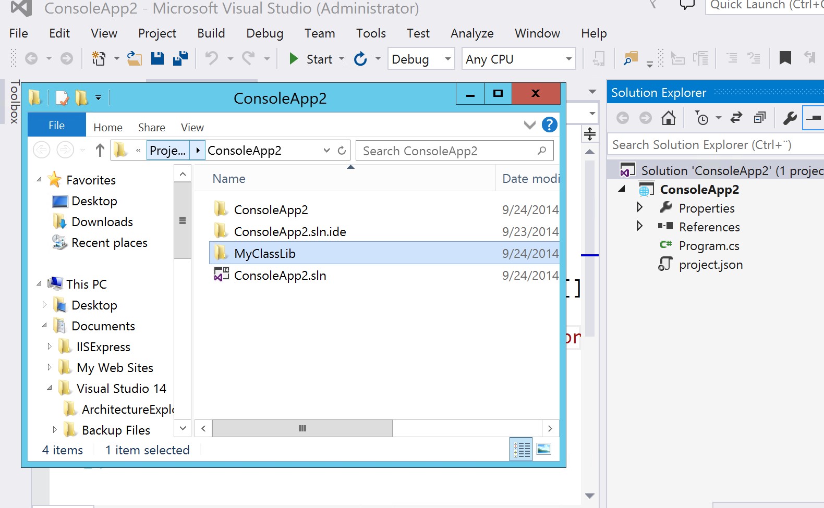Image resolution: width=824 pixels, height=508 pixels.
Task: Switch to Details view icon in status bar
Action: click(x=521, y=449)
